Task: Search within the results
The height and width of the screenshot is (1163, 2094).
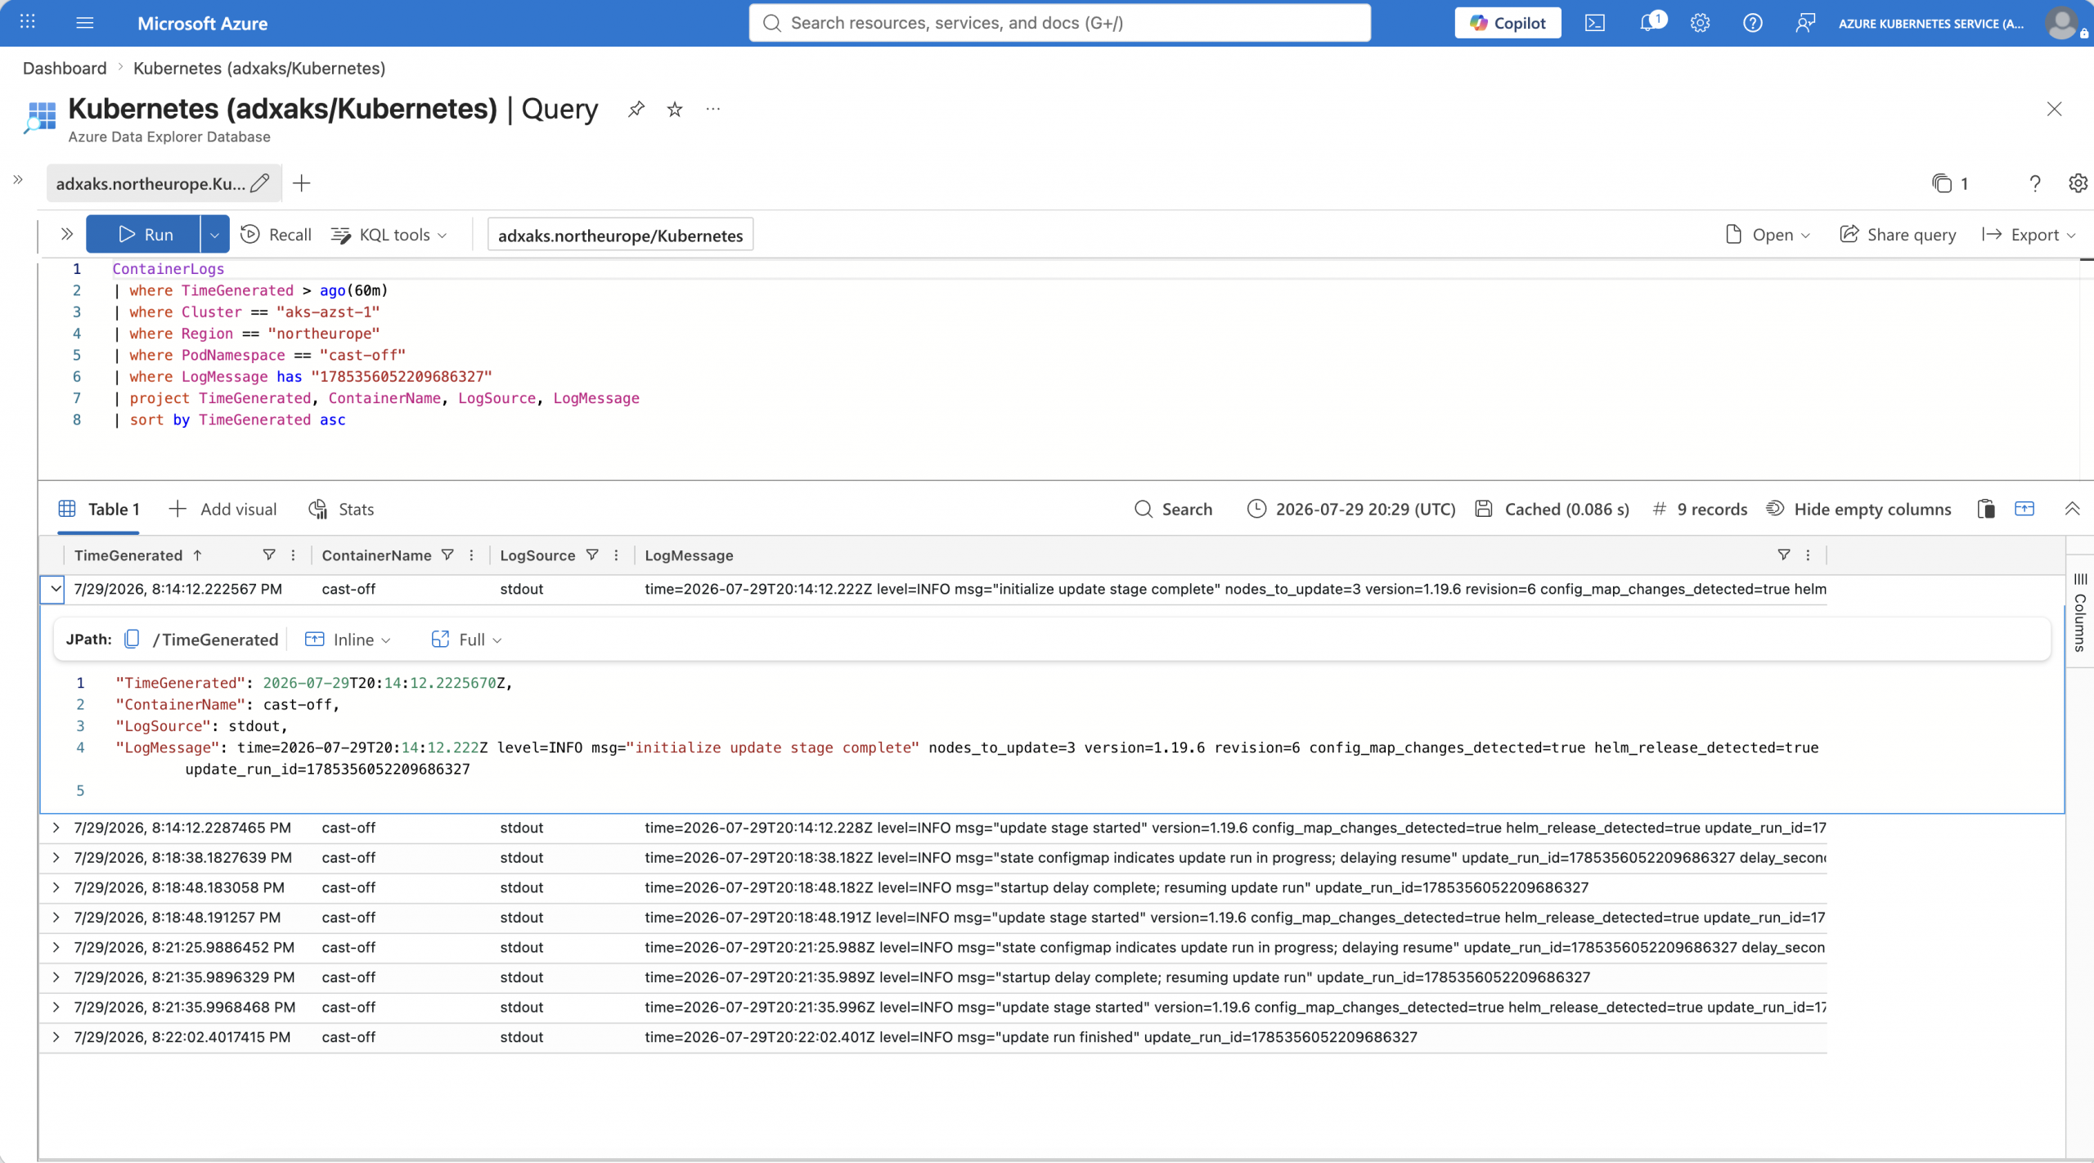Action: click(x=1173, y=509)
